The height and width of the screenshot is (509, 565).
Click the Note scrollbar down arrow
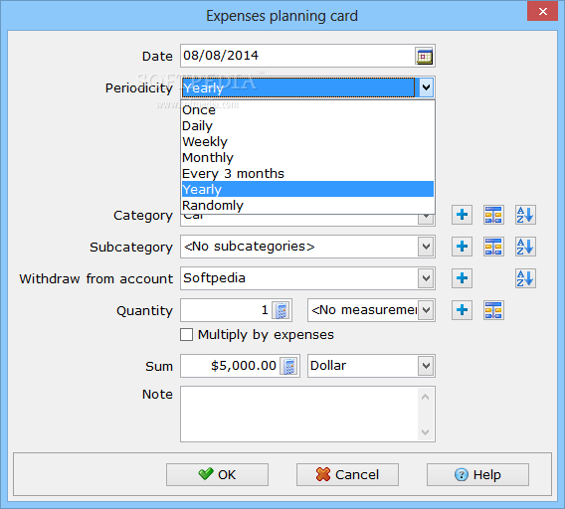pyautogui.click(x=425, y=431)
